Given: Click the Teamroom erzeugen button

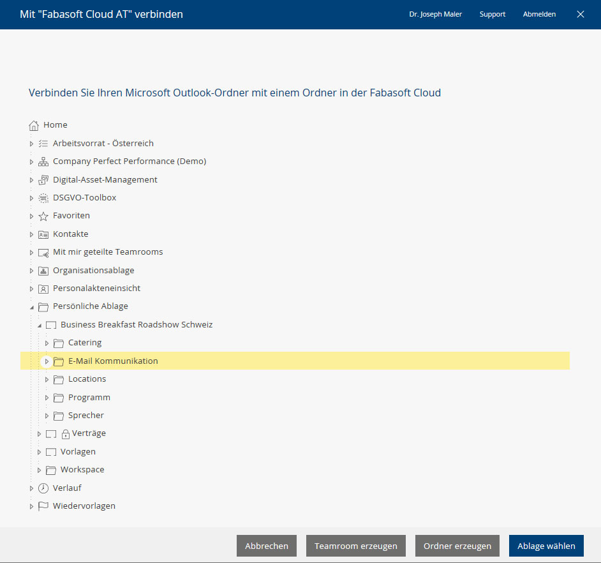Looking at the screenshot, I should 356,546.
